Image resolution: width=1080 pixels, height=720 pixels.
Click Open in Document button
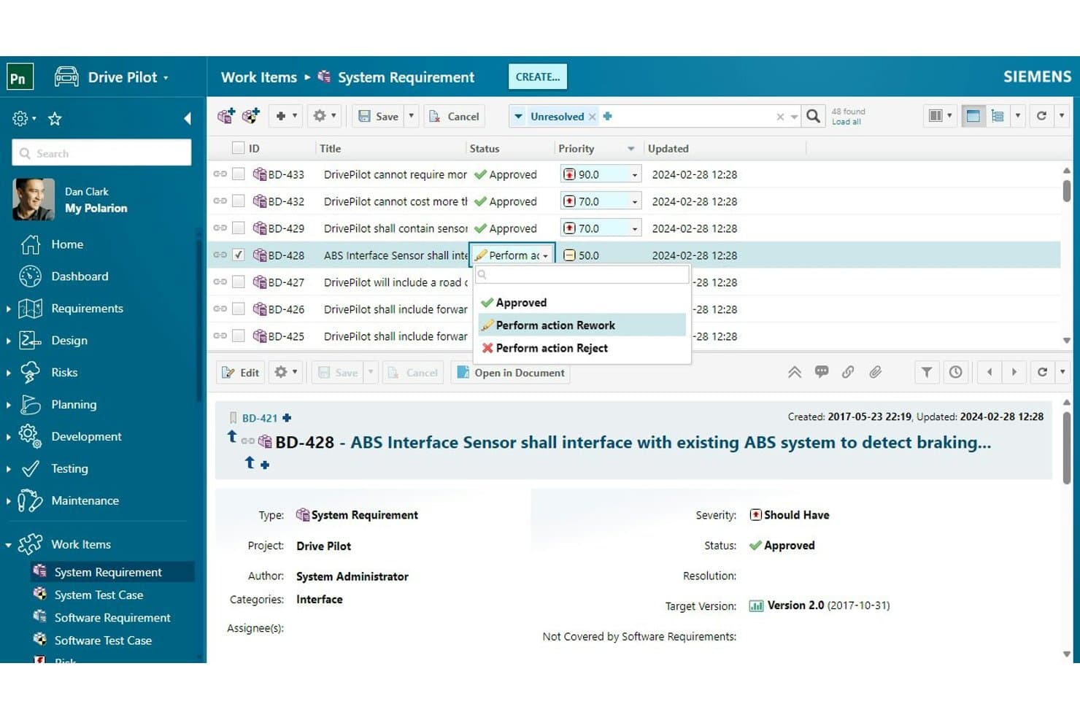(x=511, y=373)
